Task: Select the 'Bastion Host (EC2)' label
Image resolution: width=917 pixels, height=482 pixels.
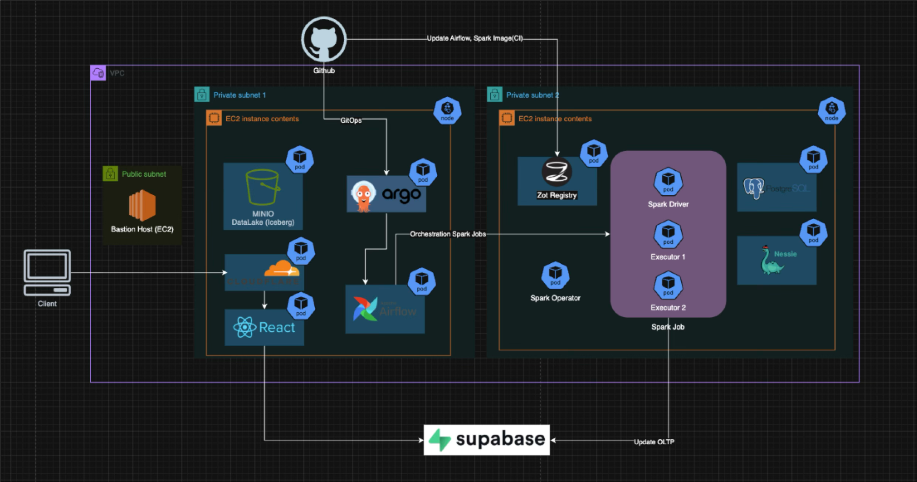Action: pyautogui.click(x=142, y=229)
